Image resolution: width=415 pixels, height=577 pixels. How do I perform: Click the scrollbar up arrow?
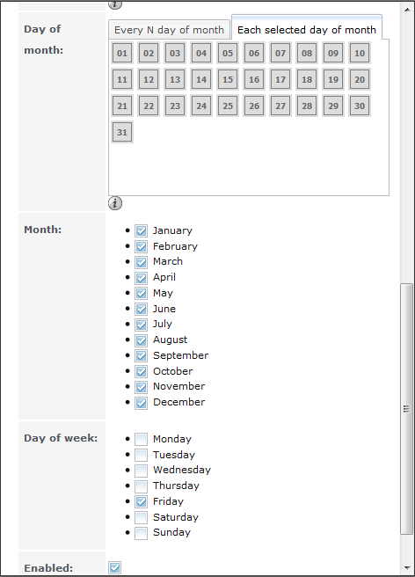point(406,10)
